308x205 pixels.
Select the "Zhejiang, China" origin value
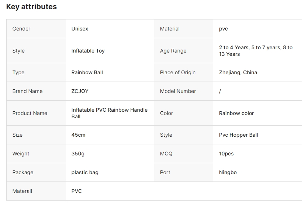(238, 72)
